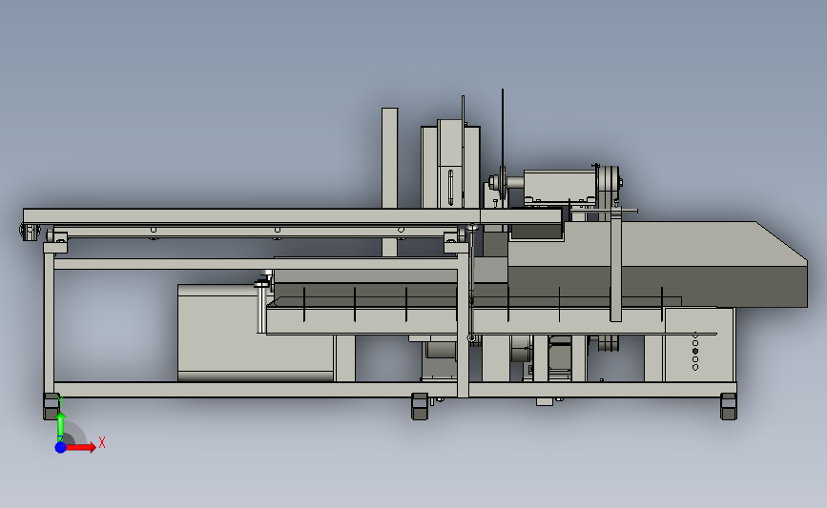Viewport: 827px width, 508px height.
Task: Select the large rectangular cabinet box on the left
Action: coord(256,333)
